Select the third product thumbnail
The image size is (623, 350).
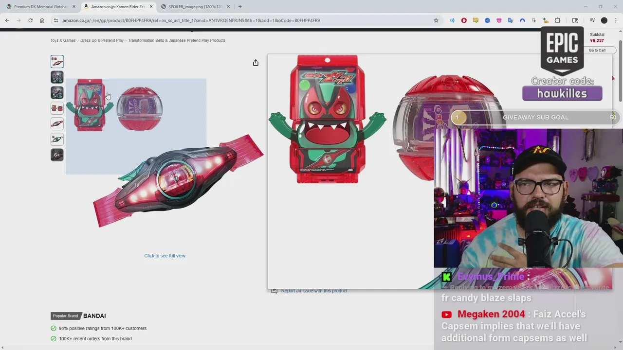coord(57,93)
